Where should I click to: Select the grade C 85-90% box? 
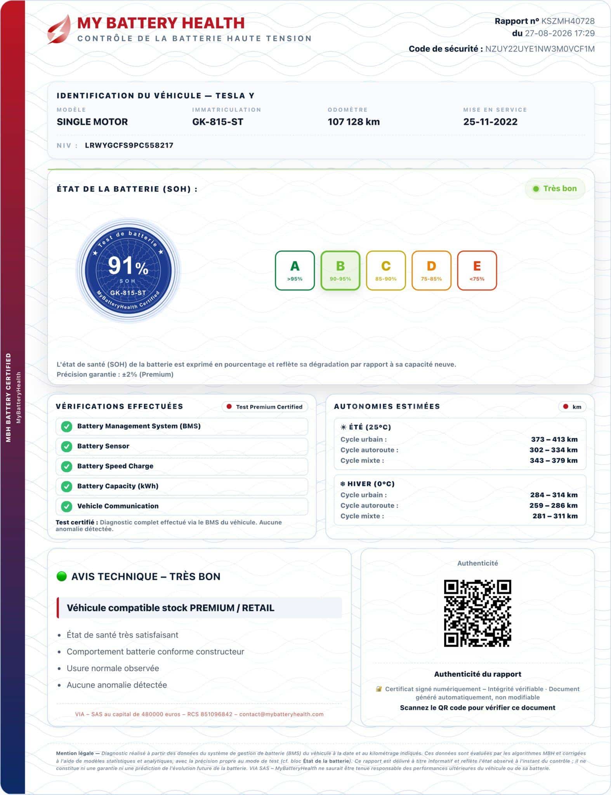tap(386, 271)
